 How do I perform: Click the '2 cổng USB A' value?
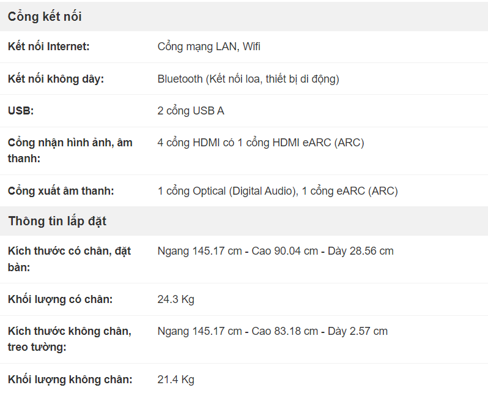pyautogui.click(x=191, y=111)
